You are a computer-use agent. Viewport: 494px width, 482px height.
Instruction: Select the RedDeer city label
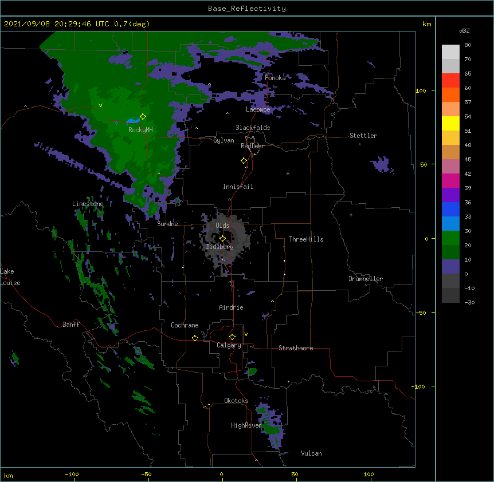252,146
